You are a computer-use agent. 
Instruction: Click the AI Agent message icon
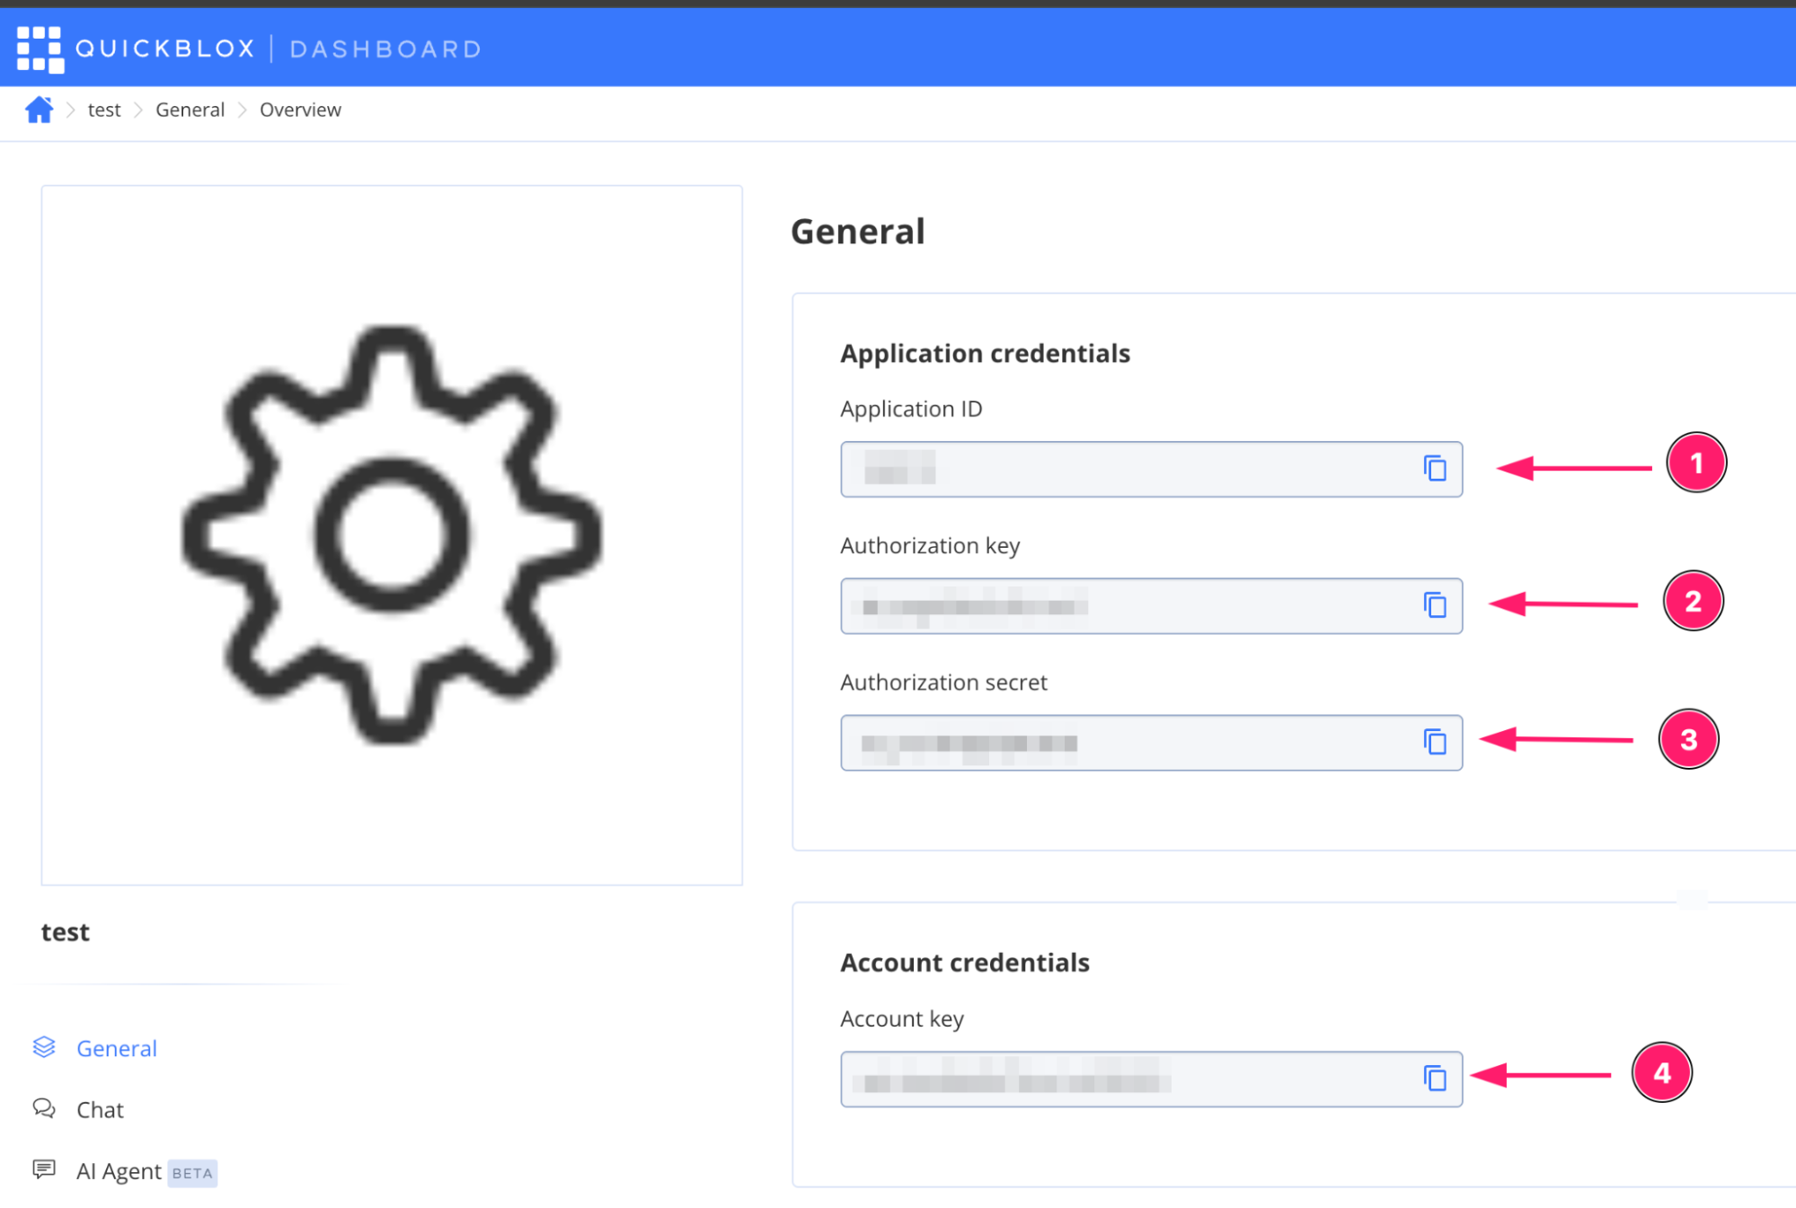(44, 1169)
